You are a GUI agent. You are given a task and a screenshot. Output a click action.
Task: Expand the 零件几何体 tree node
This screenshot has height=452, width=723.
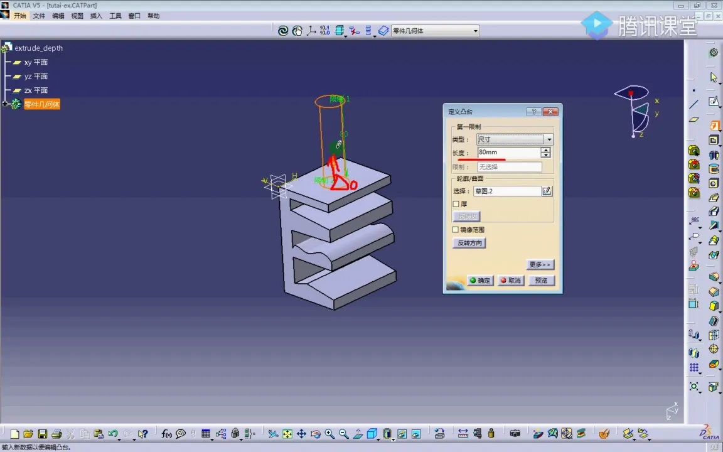point(5,104)
